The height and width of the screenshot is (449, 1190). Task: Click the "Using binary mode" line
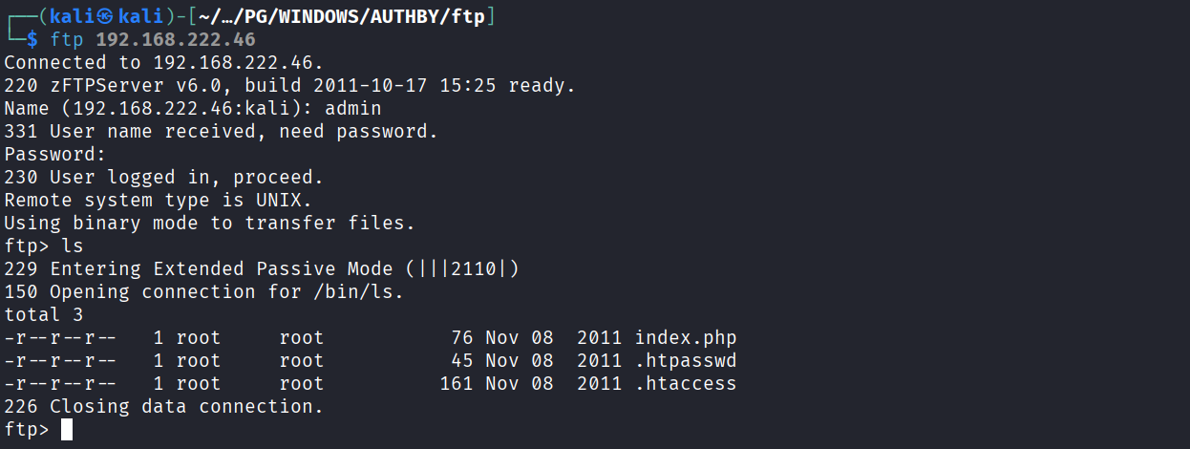click(x=210, y=224)
